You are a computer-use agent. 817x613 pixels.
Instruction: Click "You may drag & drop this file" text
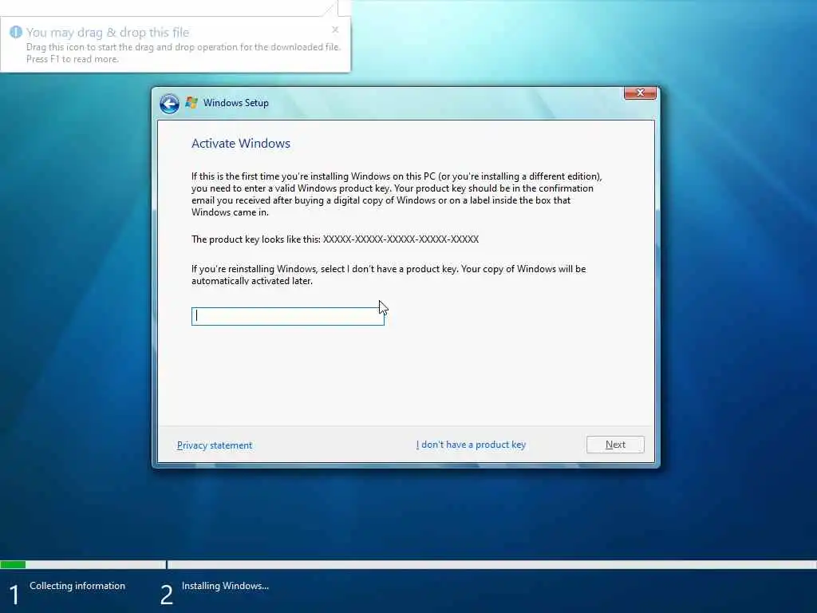pos(108,32)
